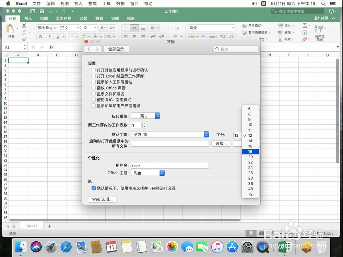Enable show add-in user interface errors
Screen dimensions: 343x257
pos(94,106)
